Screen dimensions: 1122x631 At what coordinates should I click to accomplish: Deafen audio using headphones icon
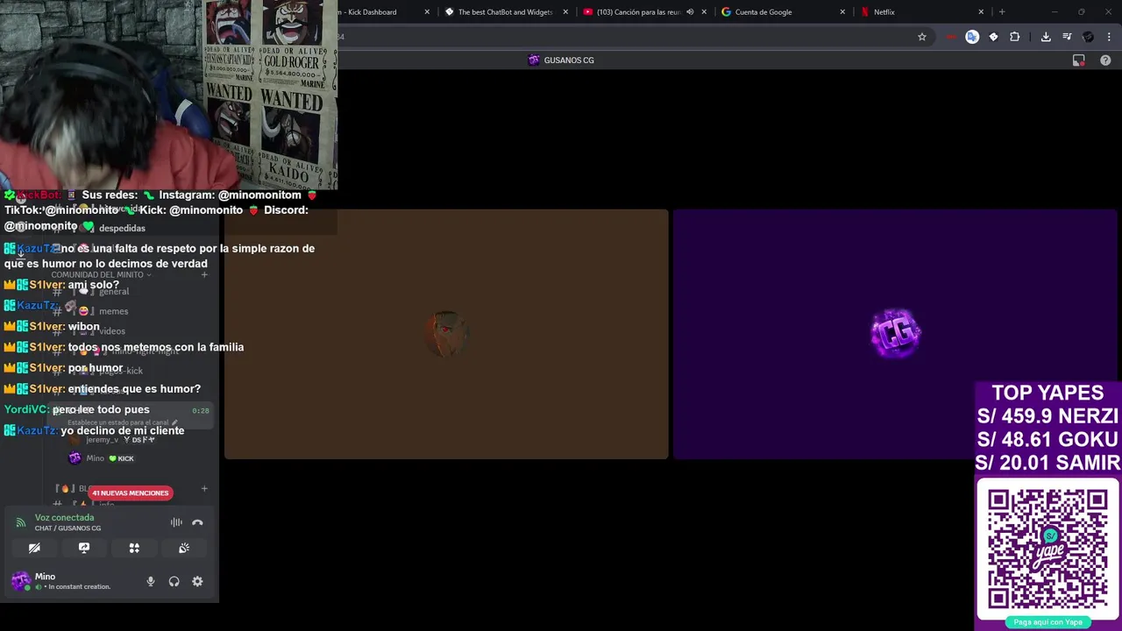[x=174, y=581]
